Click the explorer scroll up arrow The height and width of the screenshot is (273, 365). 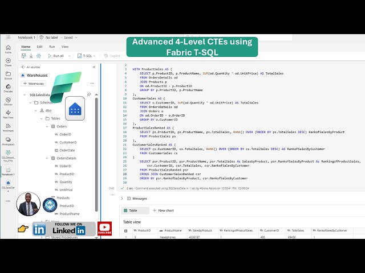96,94
